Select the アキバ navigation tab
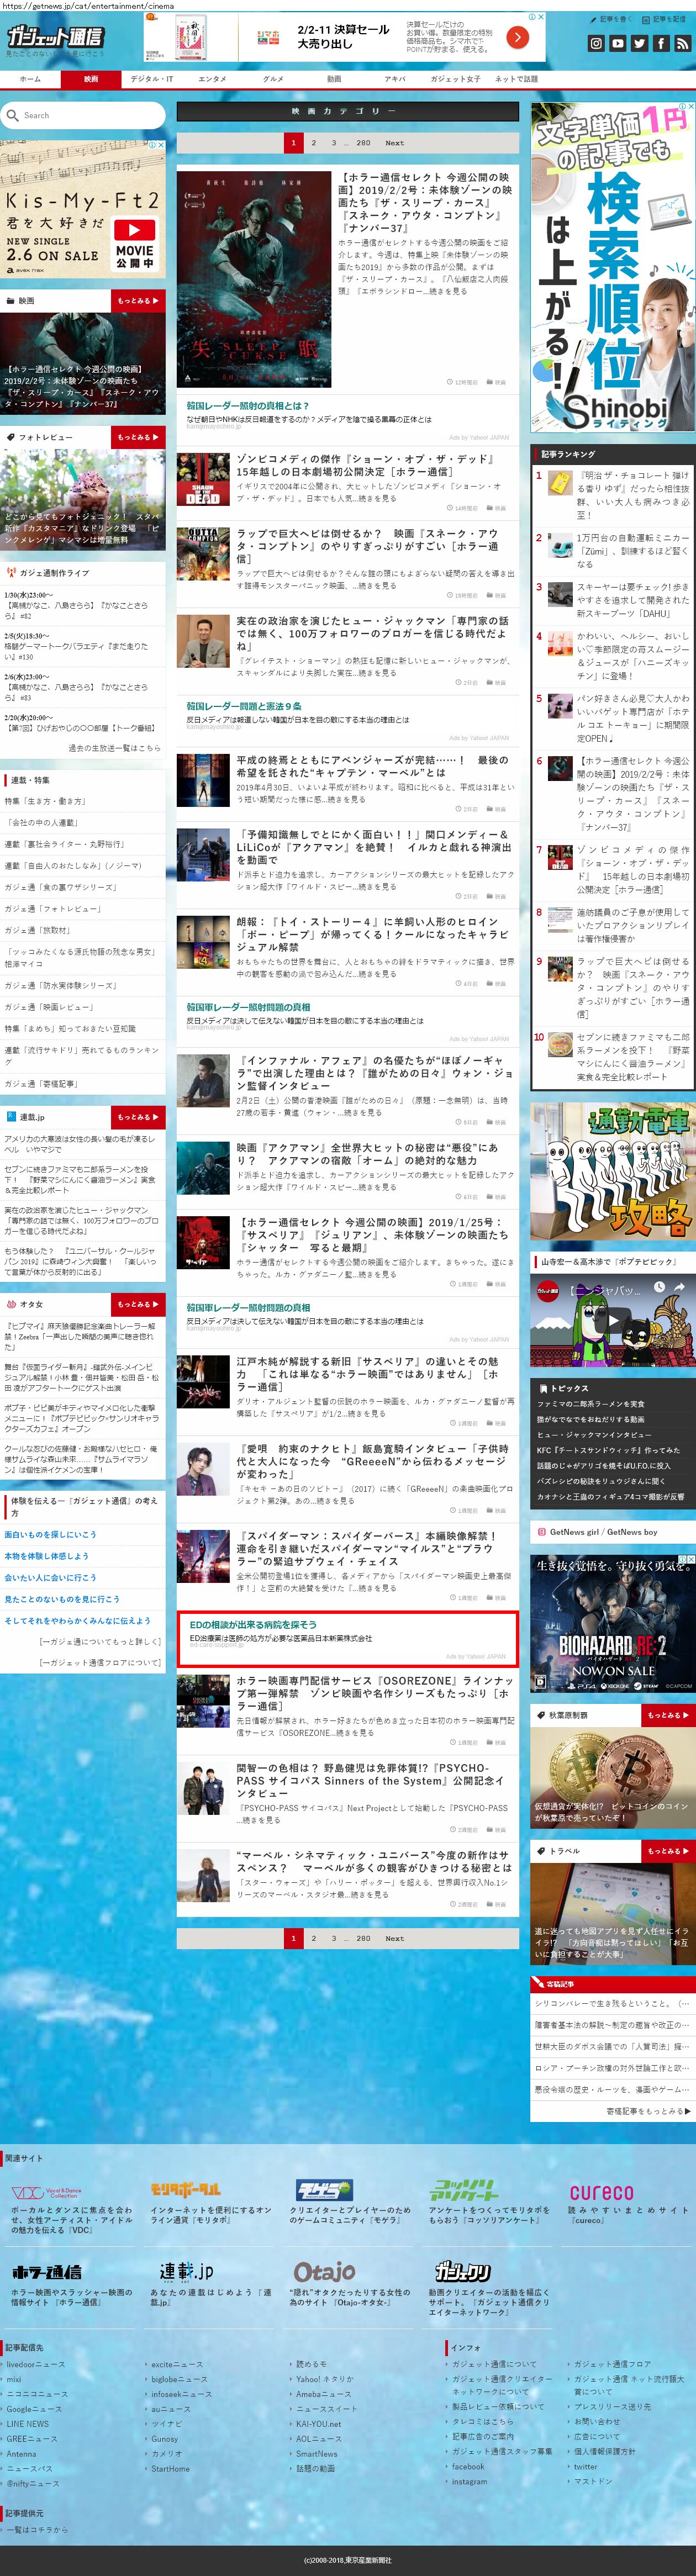 coord(395,79)
